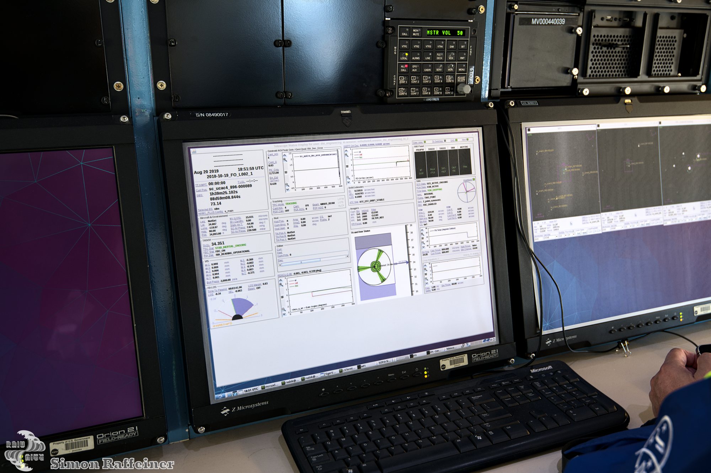Click the up arrow beside the Euler Angles plot
The image size is (711, 473).
[280, 280]
